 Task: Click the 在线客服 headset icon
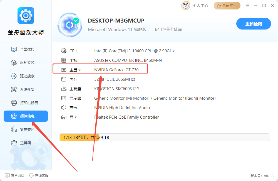click(x=31, y=175)
